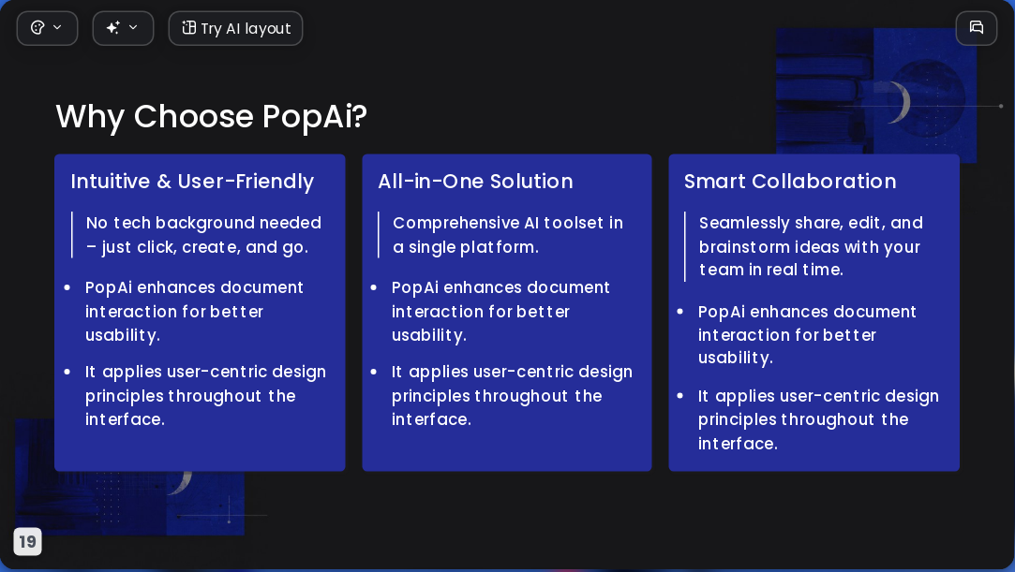
Task: Click first bullet in Intuitive & User-Friendly card
Action: click(194, 311)
